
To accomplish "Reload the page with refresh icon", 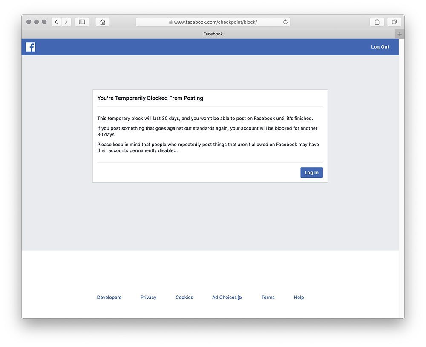I will coord(285,22).
